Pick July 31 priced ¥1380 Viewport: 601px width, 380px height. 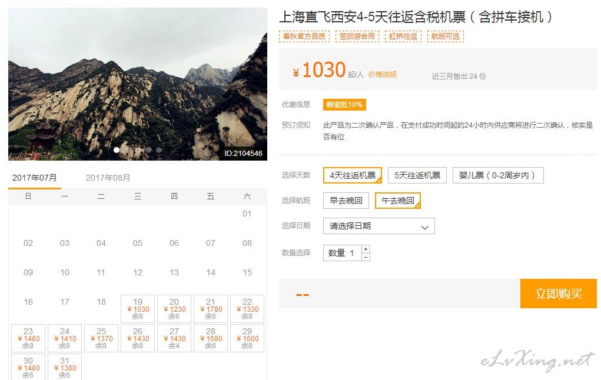tap(65, 368)
